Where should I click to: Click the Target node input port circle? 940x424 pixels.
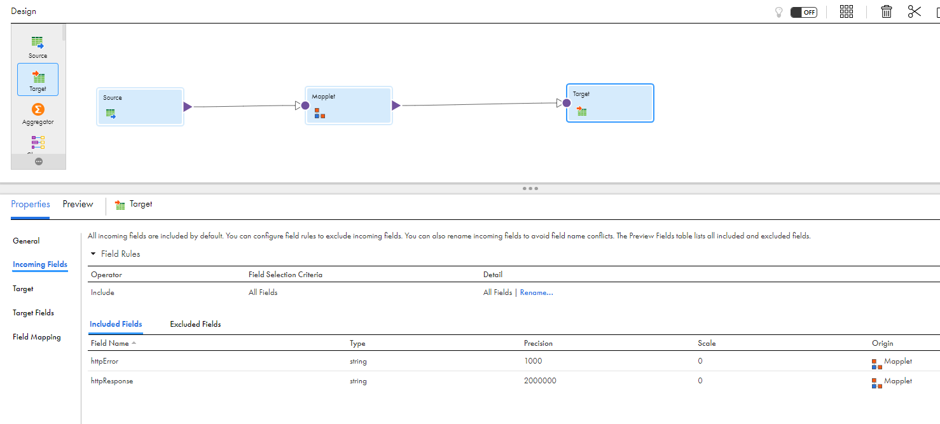[x=567, y=103]
